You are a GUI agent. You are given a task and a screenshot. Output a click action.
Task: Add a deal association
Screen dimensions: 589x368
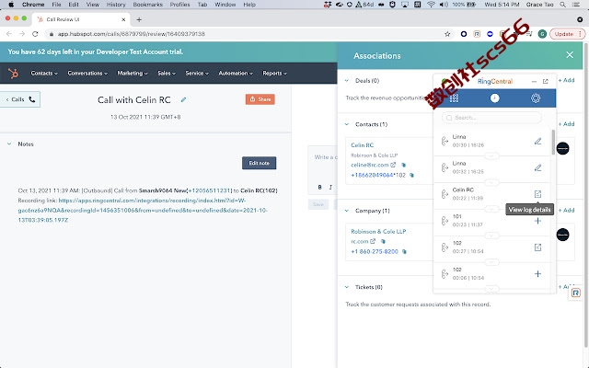566,80
